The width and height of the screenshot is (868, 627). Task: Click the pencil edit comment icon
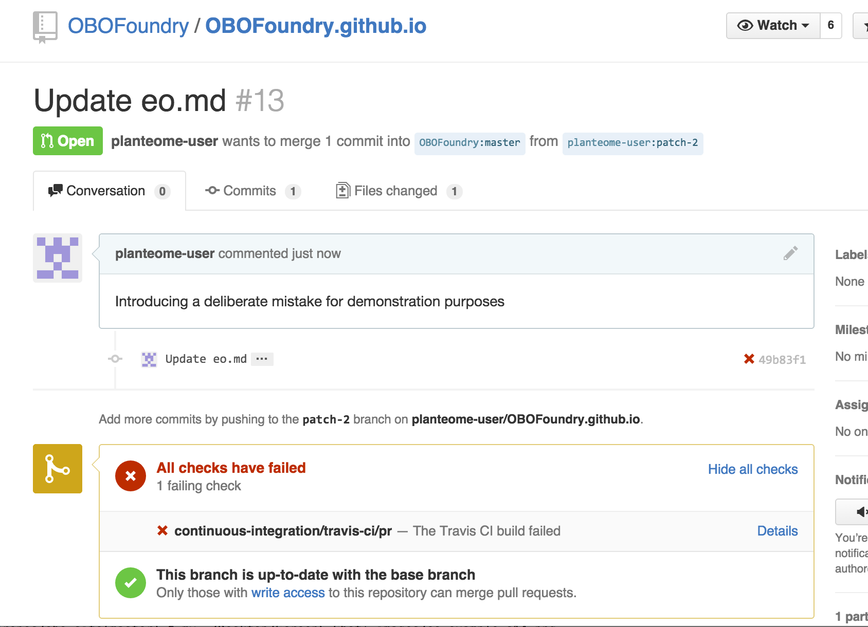tap(790, 253)
